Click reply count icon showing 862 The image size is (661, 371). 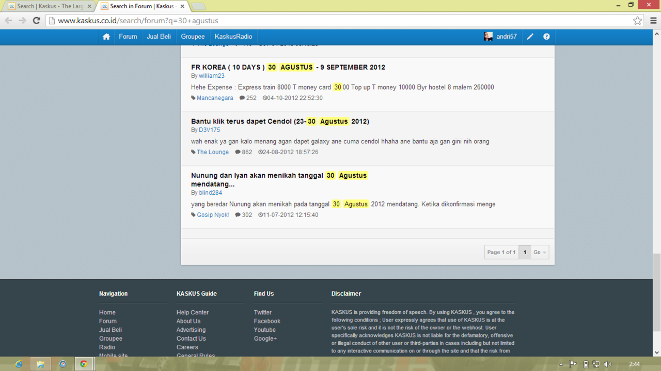[238, 152]
